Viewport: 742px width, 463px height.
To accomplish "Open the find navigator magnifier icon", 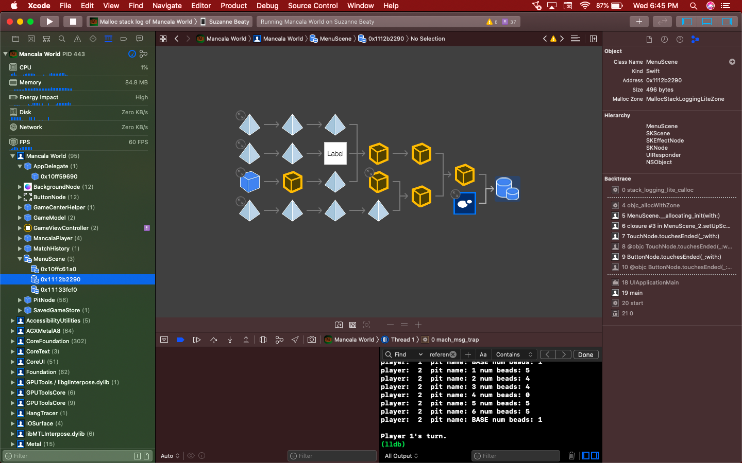I will tap(62, 39).
